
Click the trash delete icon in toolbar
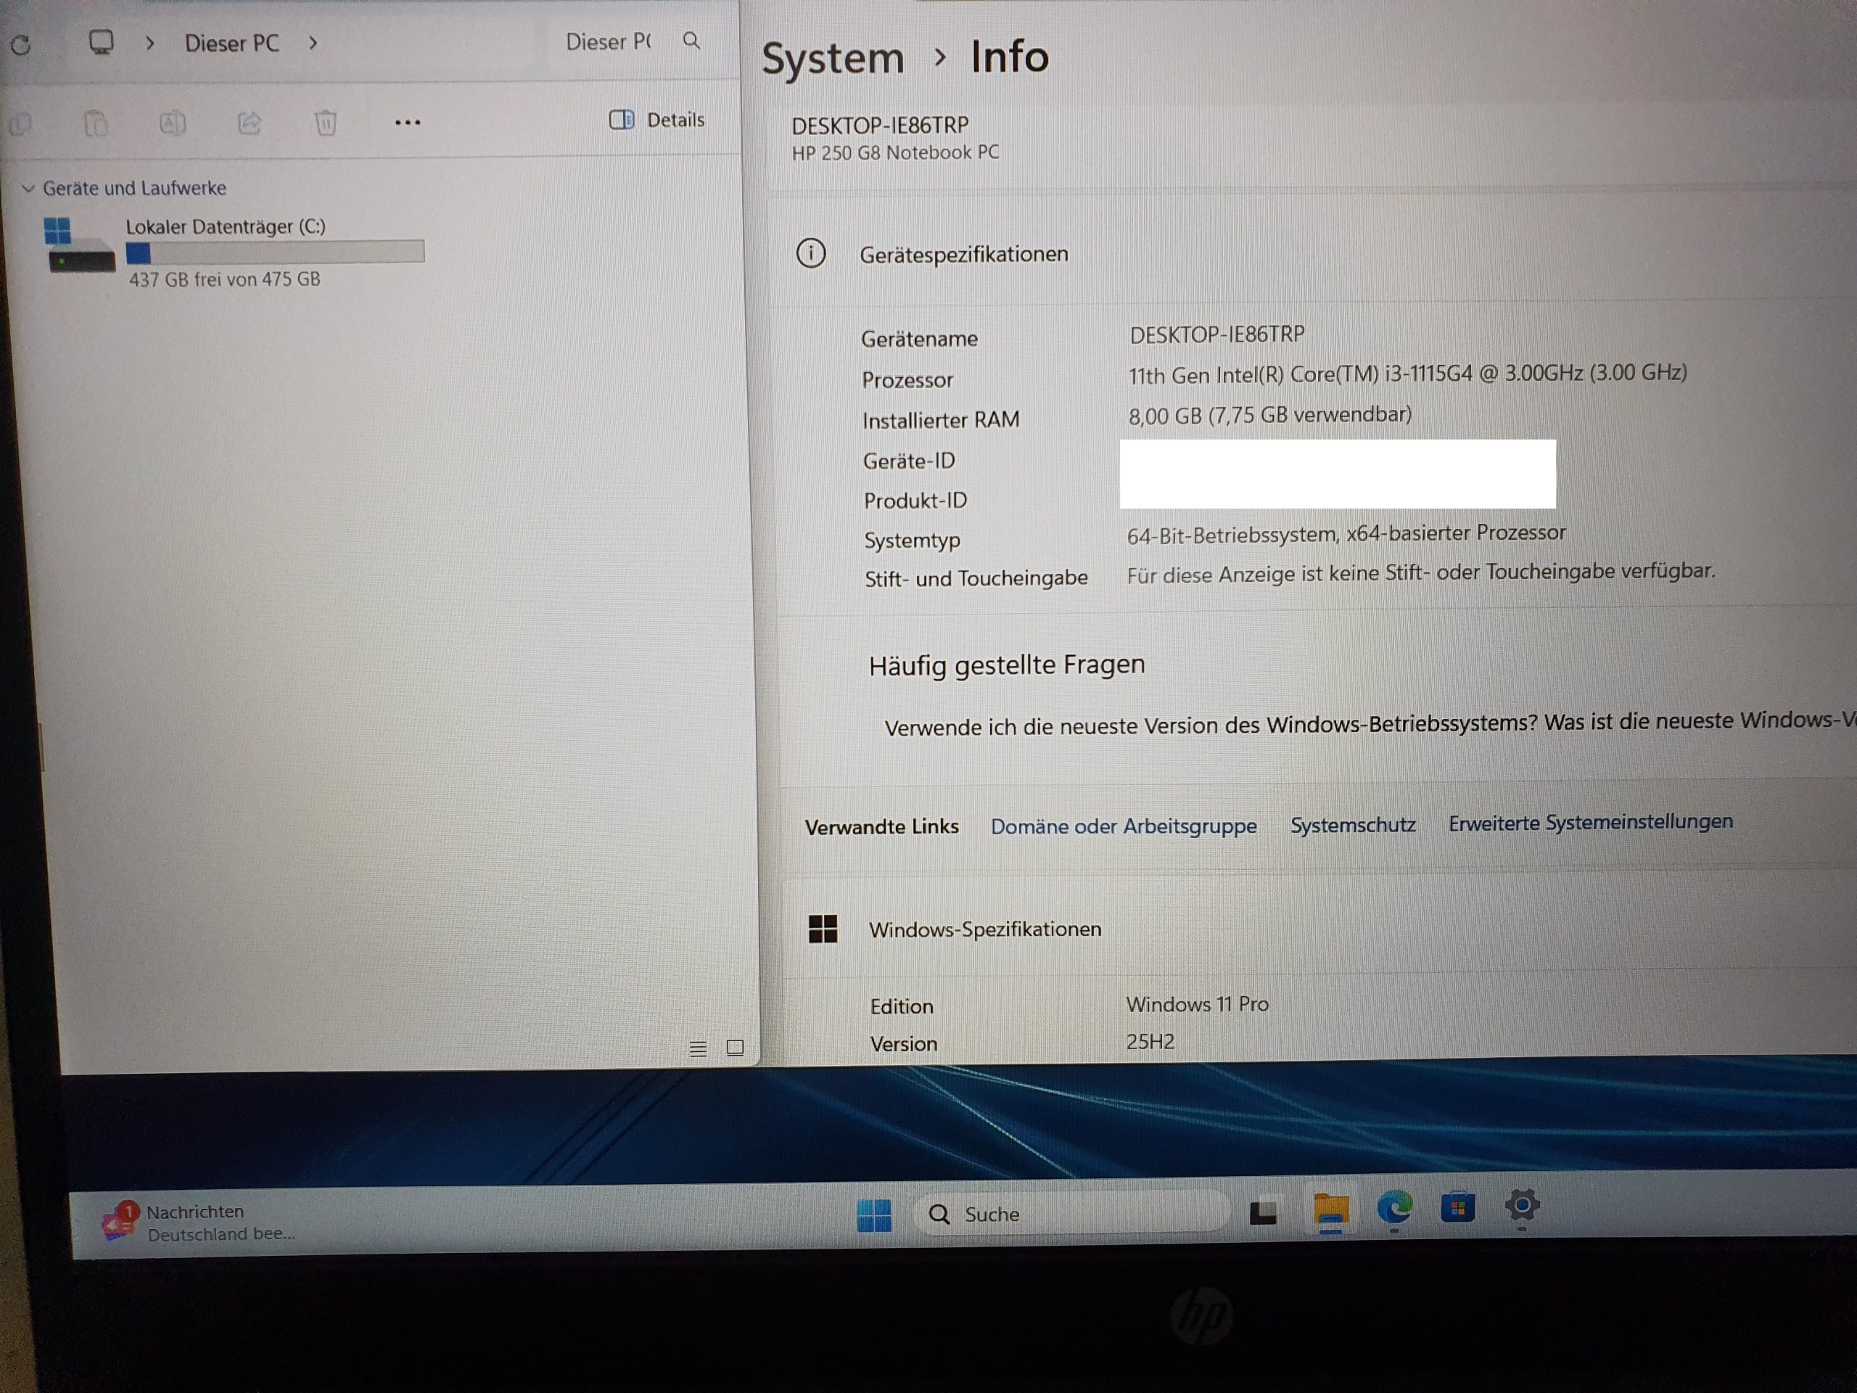[x=325, y=123]
